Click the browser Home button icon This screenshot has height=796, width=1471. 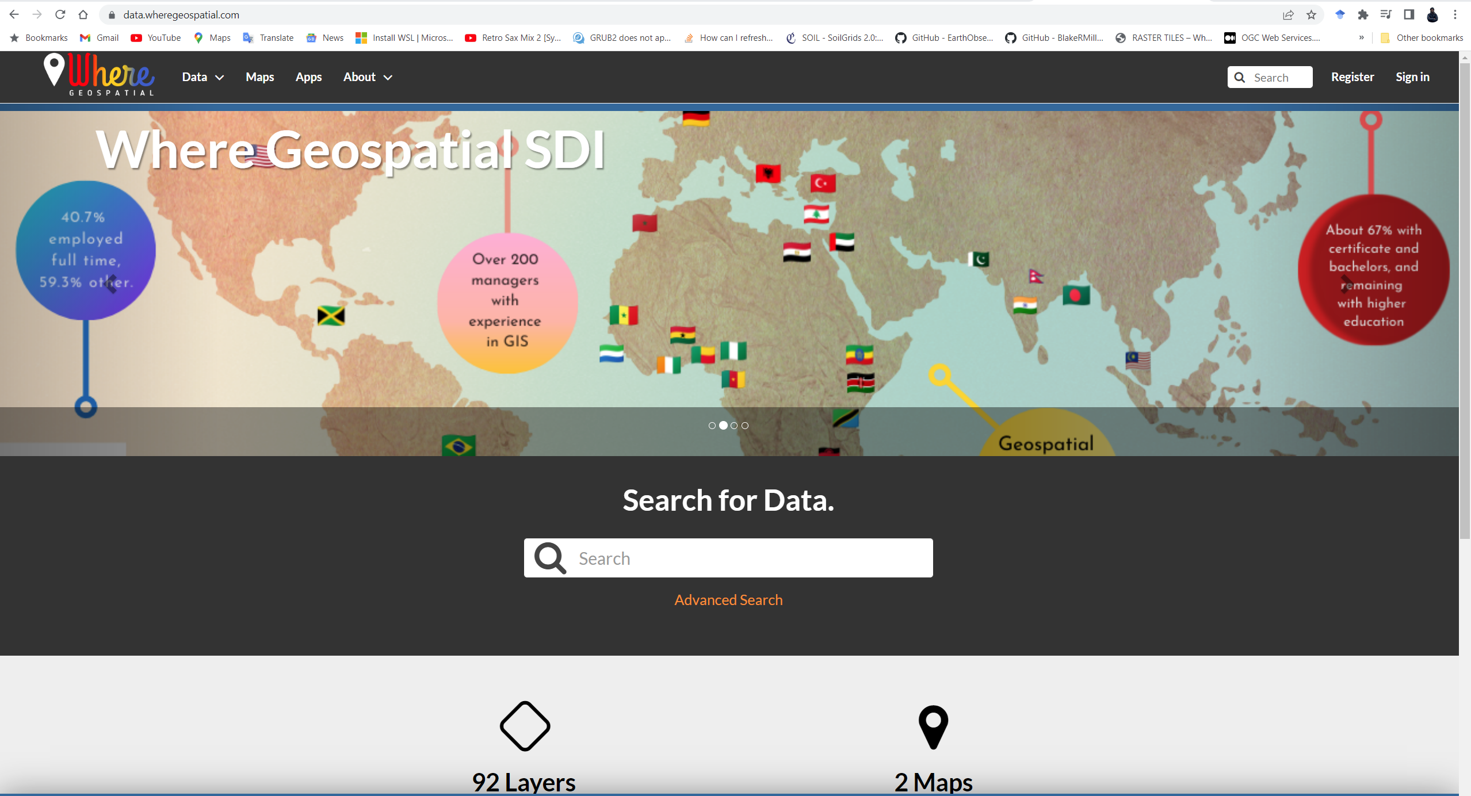(x=83, y=15)
